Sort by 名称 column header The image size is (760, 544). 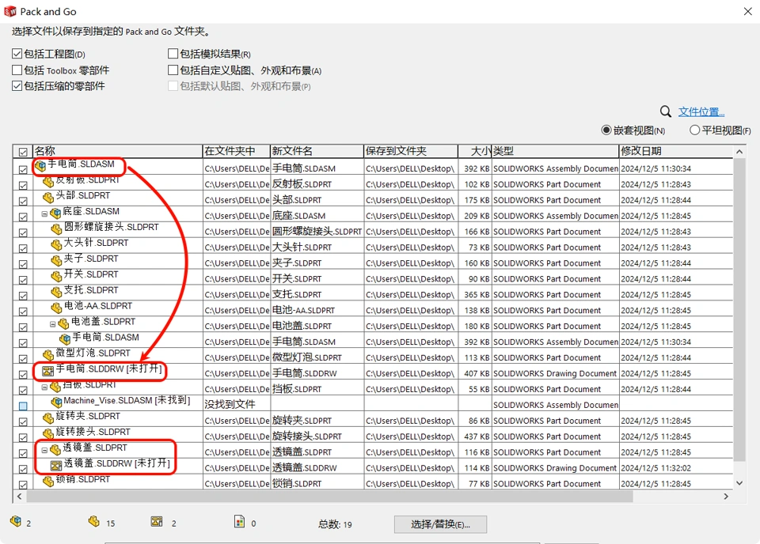[x=117, y=151]
